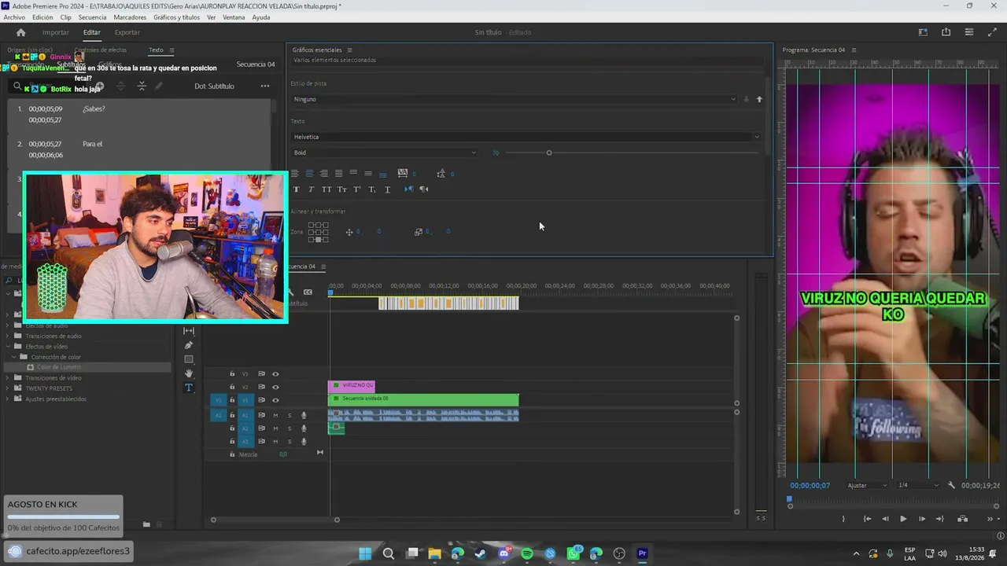This screenshot has width=1007, height=566.
Task: Apply small caps text style
Action: click(x=341, y=189)
